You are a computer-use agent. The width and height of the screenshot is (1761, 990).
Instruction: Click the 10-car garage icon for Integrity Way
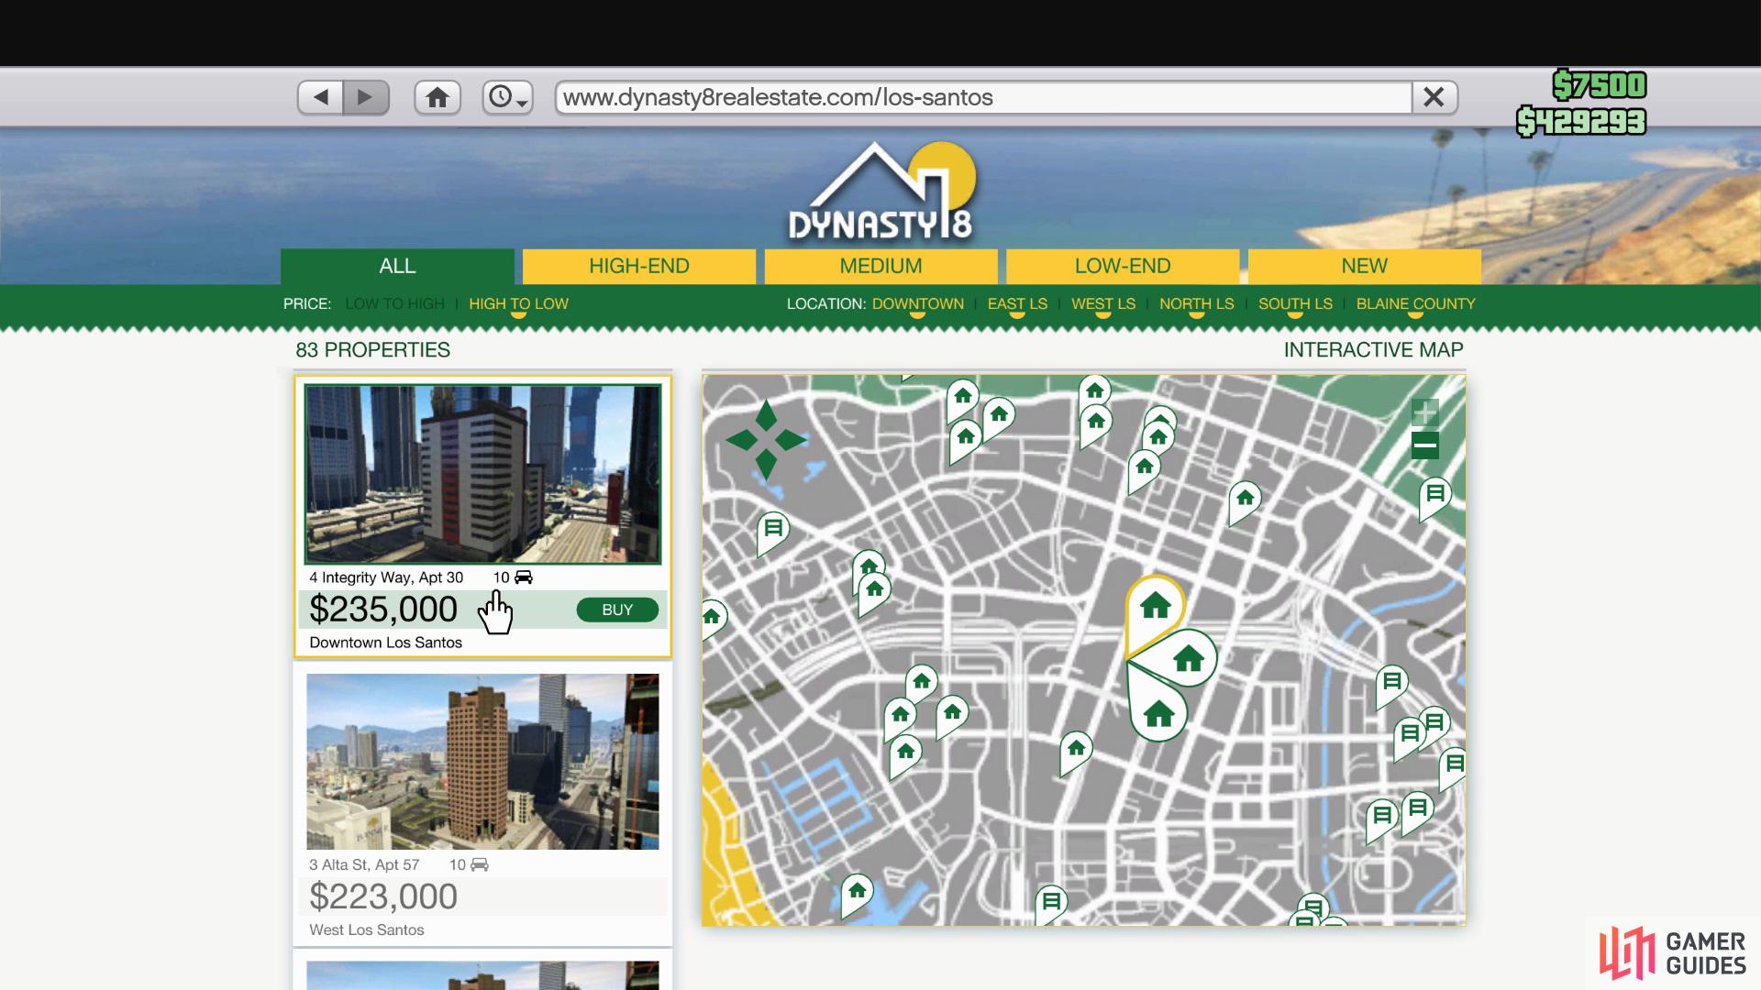coord(524,577)
